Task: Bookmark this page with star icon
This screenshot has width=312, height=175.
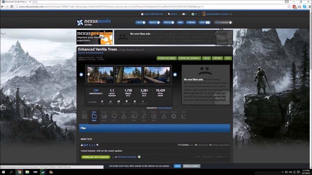Action: pos(289,6)
